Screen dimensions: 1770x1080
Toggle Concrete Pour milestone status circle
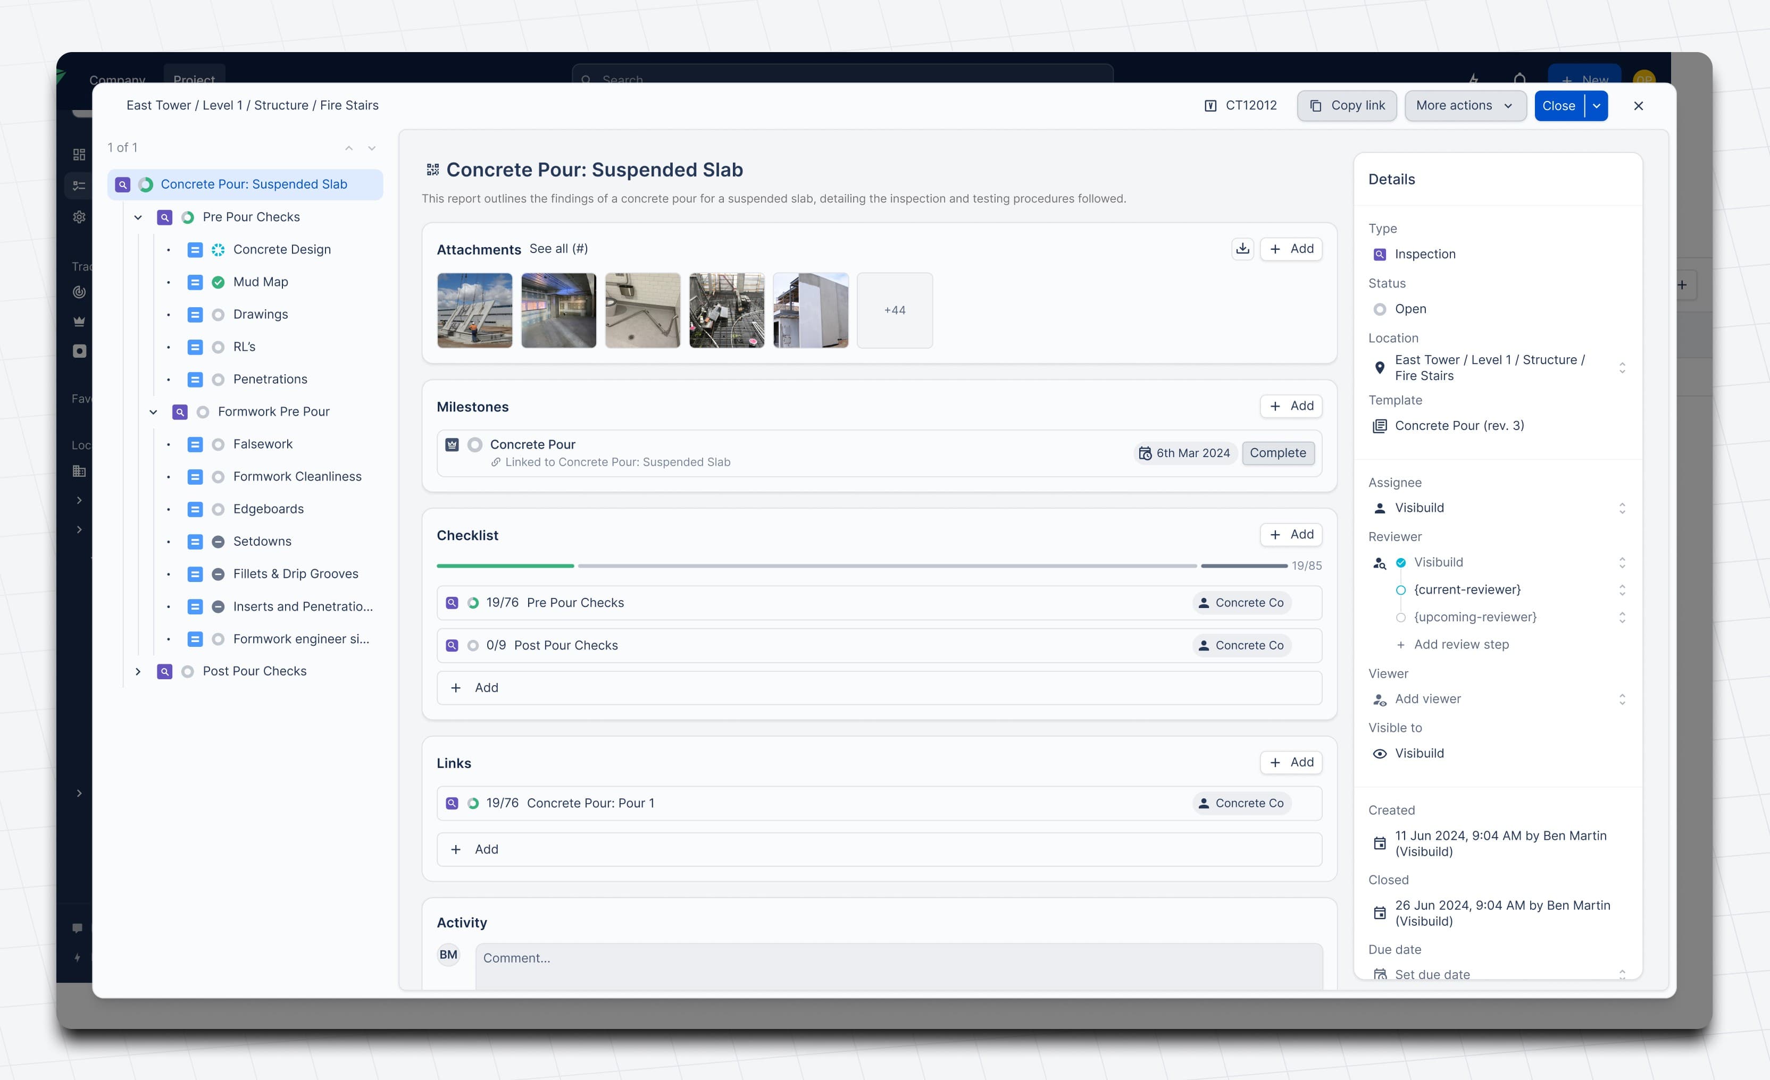tap(475, 444)
